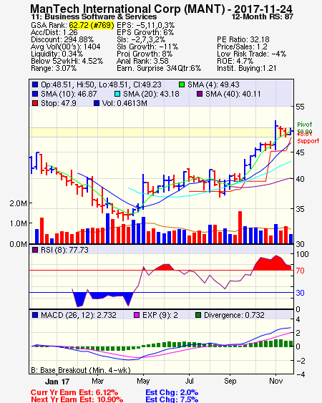Click the purple RSI (8) legend swatch
The image size is (322, 403).
point(35,250)
